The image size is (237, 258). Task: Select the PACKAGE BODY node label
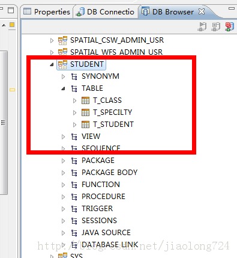click(x=110, y=173)
